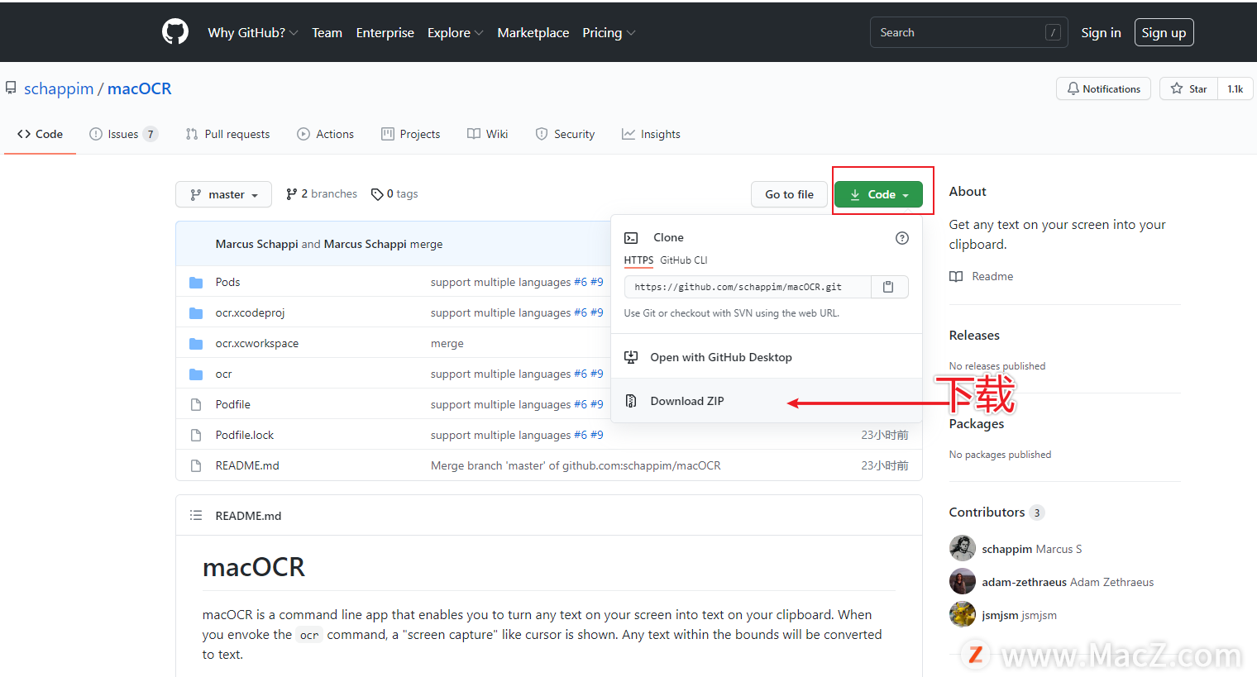
Task: Open the Team menu item
Action: (327, 33)
